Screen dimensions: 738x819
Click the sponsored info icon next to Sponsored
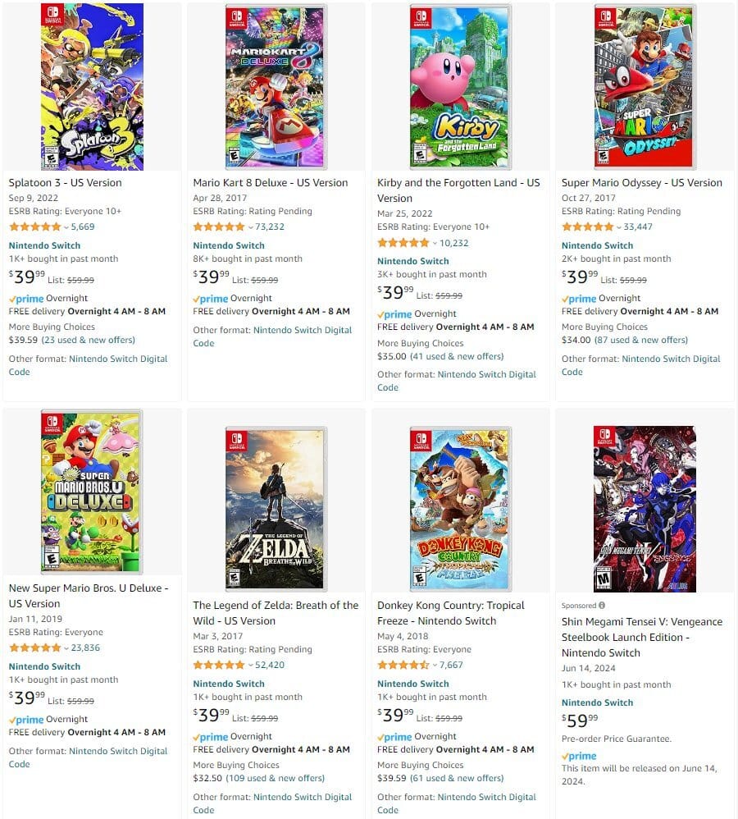point(602,606)
